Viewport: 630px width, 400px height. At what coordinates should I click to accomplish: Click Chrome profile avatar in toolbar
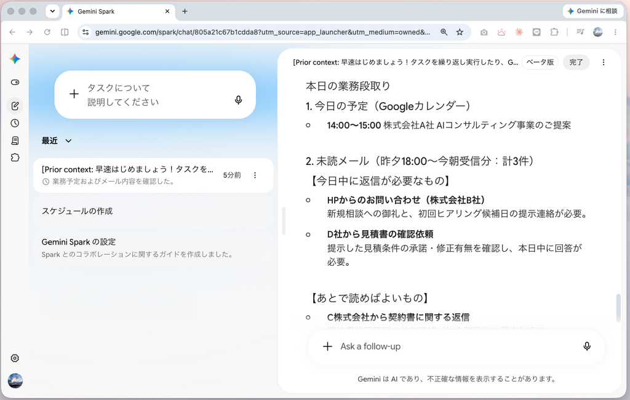point(598,32)
